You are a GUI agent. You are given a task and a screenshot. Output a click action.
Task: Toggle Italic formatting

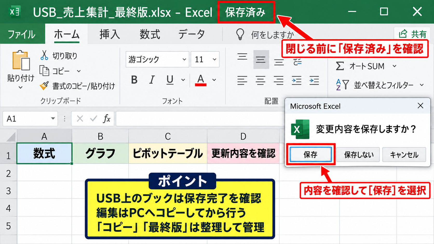[152, 80]
